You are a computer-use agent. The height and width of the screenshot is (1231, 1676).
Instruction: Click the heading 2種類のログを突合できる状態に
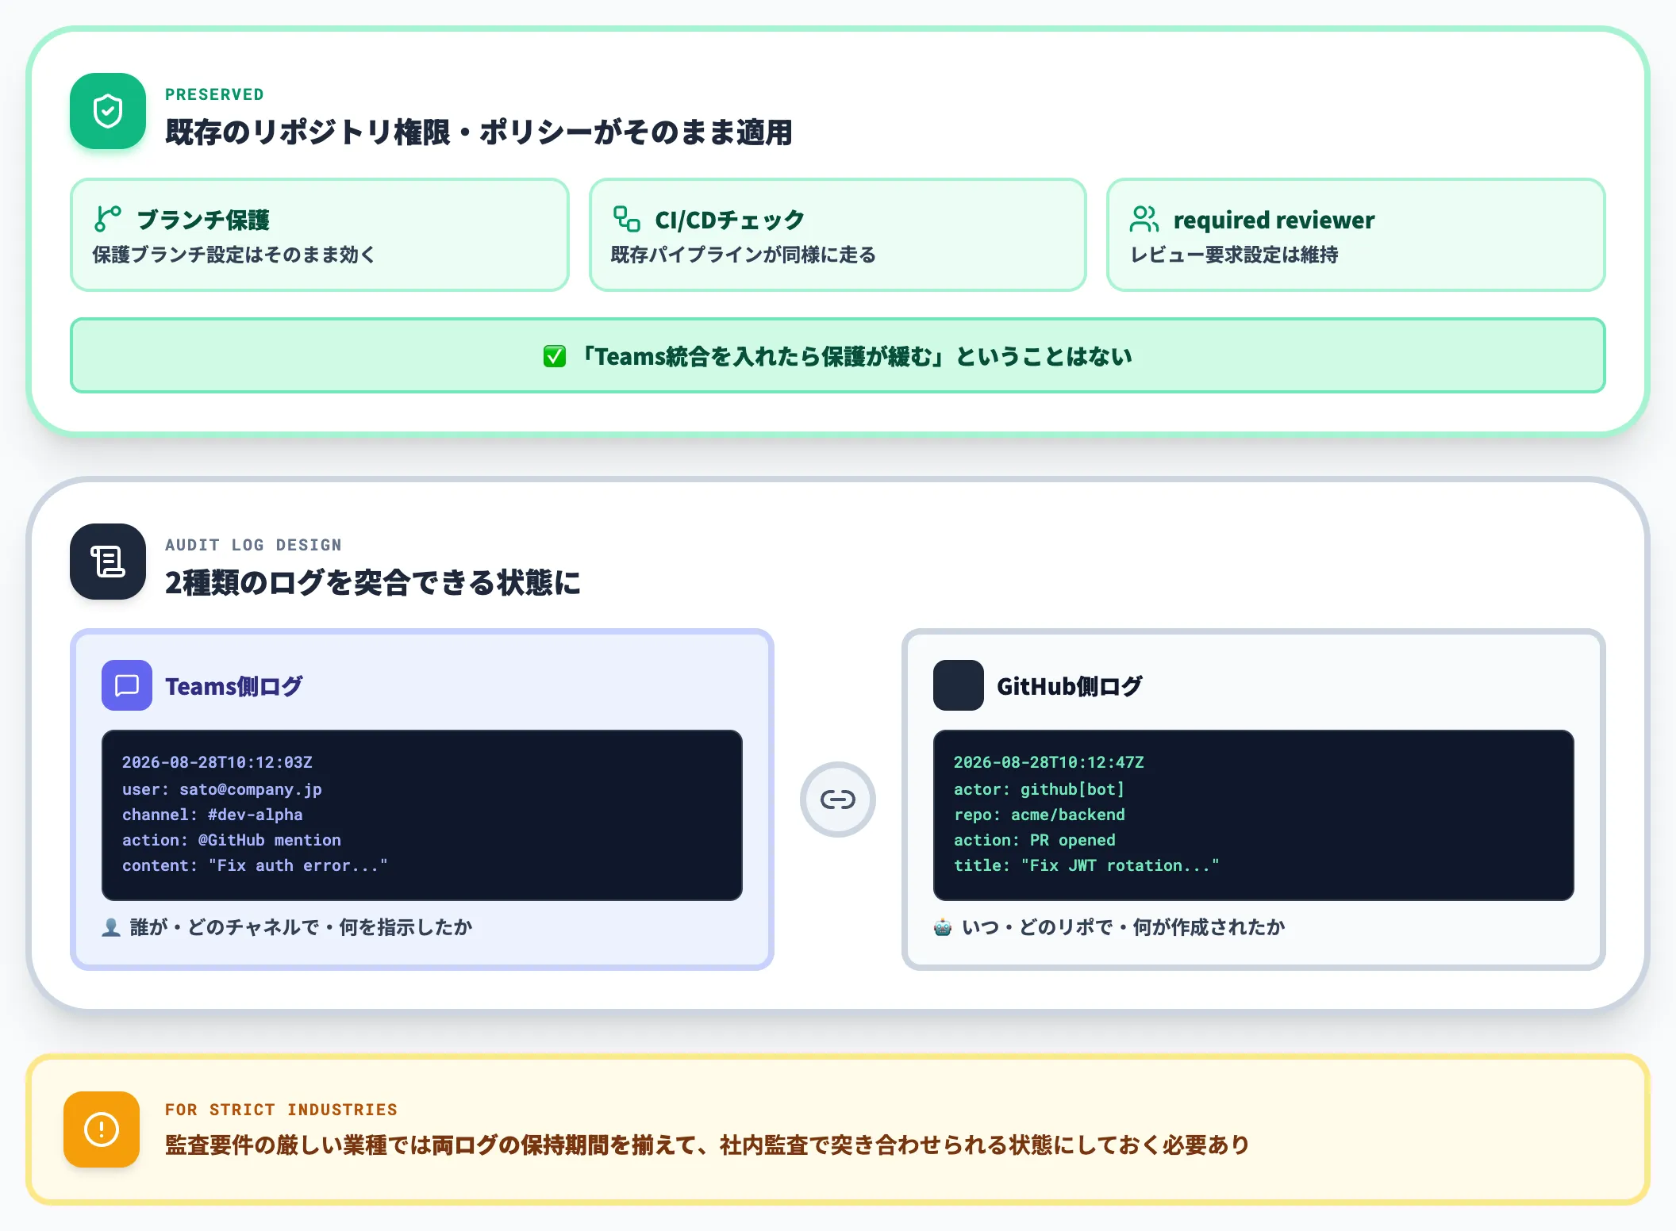[x=373, y=583]
